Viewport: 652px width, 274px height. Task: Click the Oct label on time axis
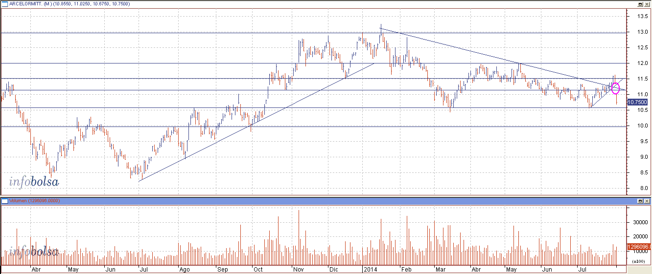258,269
